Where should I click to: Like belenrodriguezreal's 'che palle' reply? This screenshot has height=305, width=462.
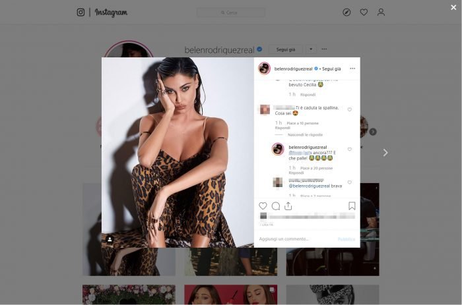[349, 149]
